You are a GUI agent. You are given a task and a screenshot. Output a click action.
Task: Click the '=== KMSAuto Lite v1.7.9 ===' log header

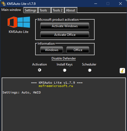click(x=57, y=83)
